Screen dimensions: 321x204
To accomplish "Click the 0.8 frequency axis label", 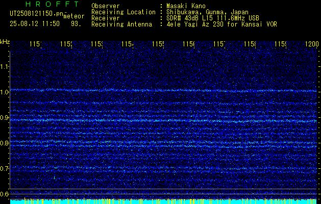I will [x=4, y=143].
